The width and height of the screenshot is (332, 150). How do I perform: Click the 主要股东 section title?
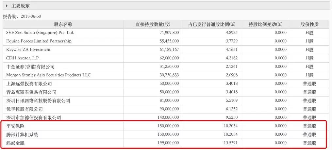tap(21, 6)
